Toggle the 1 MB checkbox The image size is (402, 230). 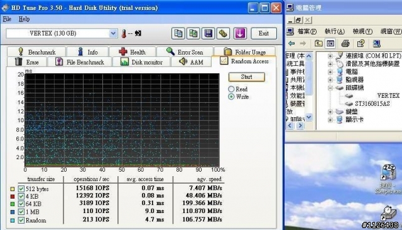point(21,212)
